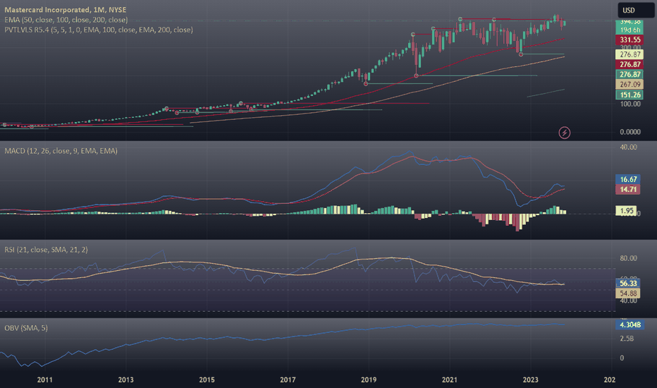Viewport: 657px width, 388px height.
Task: Click the 1.95 histogram value label
Action: pos(626,210)
